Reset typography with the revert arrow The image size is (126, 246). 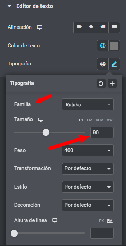point(101,84)
